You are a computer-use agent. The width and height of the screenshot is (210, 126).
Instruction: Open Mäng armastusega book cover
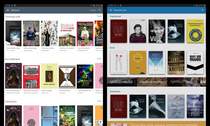tap(31, 33)
